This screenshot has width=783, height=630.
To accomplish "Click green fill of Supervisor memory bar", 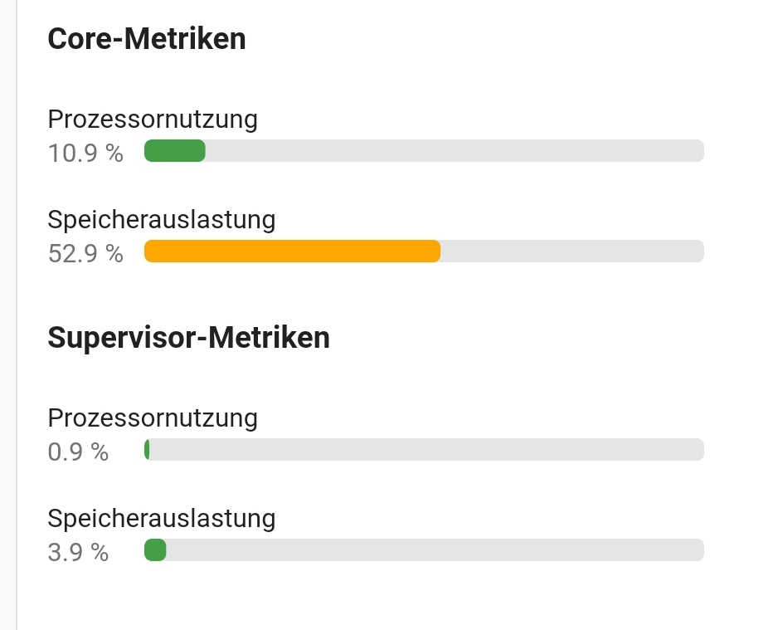I will [155, 550].
